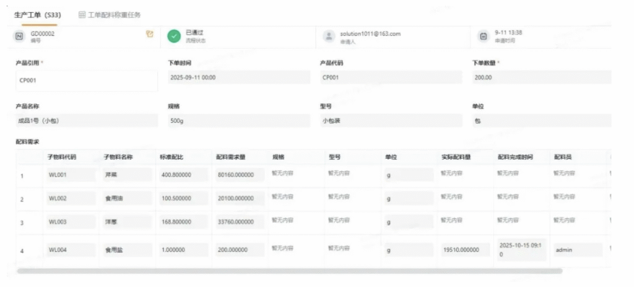The height and width of the screenshot is (287, 634).
Task: Click the 产品引用 field containing CP001
Action: [x=86, y=80]
